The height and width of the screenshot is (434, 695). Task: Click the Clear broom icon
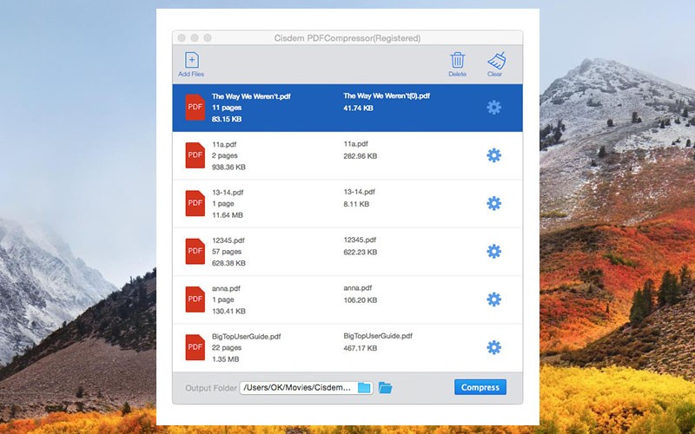coord(496,61)
